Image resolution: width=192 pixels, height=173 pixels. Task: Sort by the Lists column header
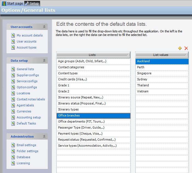(92, 55)
